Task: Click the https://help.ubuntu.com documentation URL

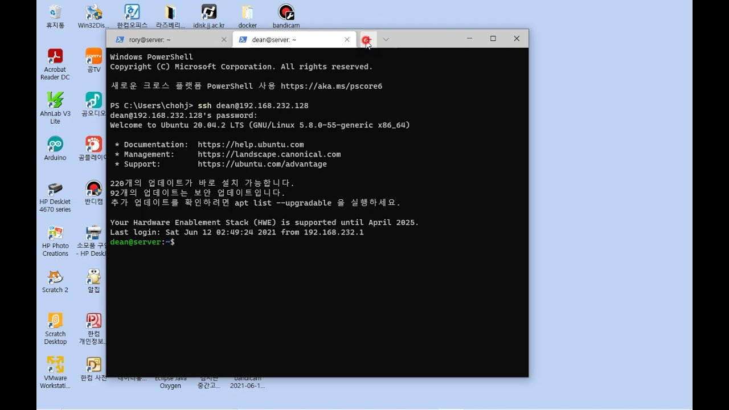Action: click(x=251, y=145)
